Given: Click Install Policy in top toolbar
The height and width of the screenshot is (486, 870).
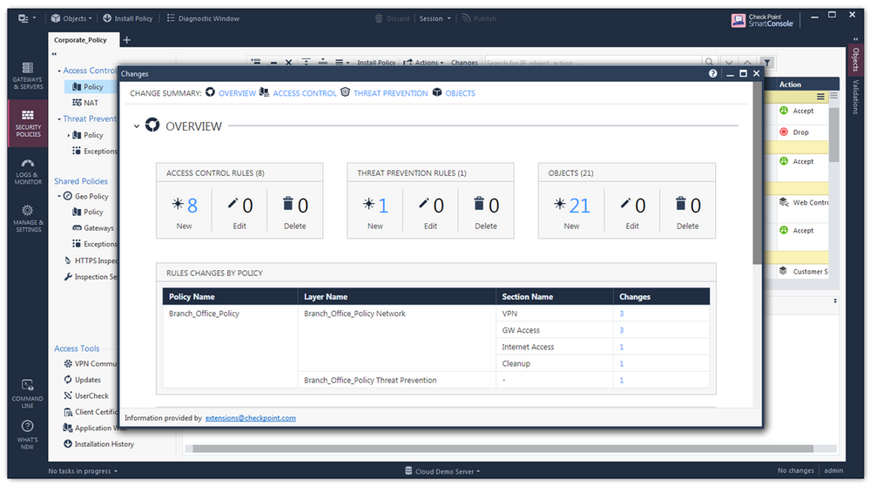Looking at the screenshot, I should click(130, 18).
